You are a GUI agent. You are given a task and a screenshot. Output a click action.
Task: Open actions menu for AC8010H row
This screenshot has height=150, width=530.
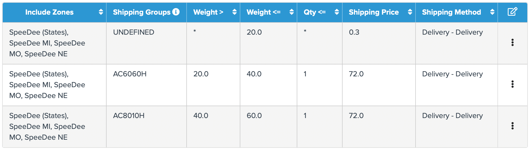coord(512,126)
